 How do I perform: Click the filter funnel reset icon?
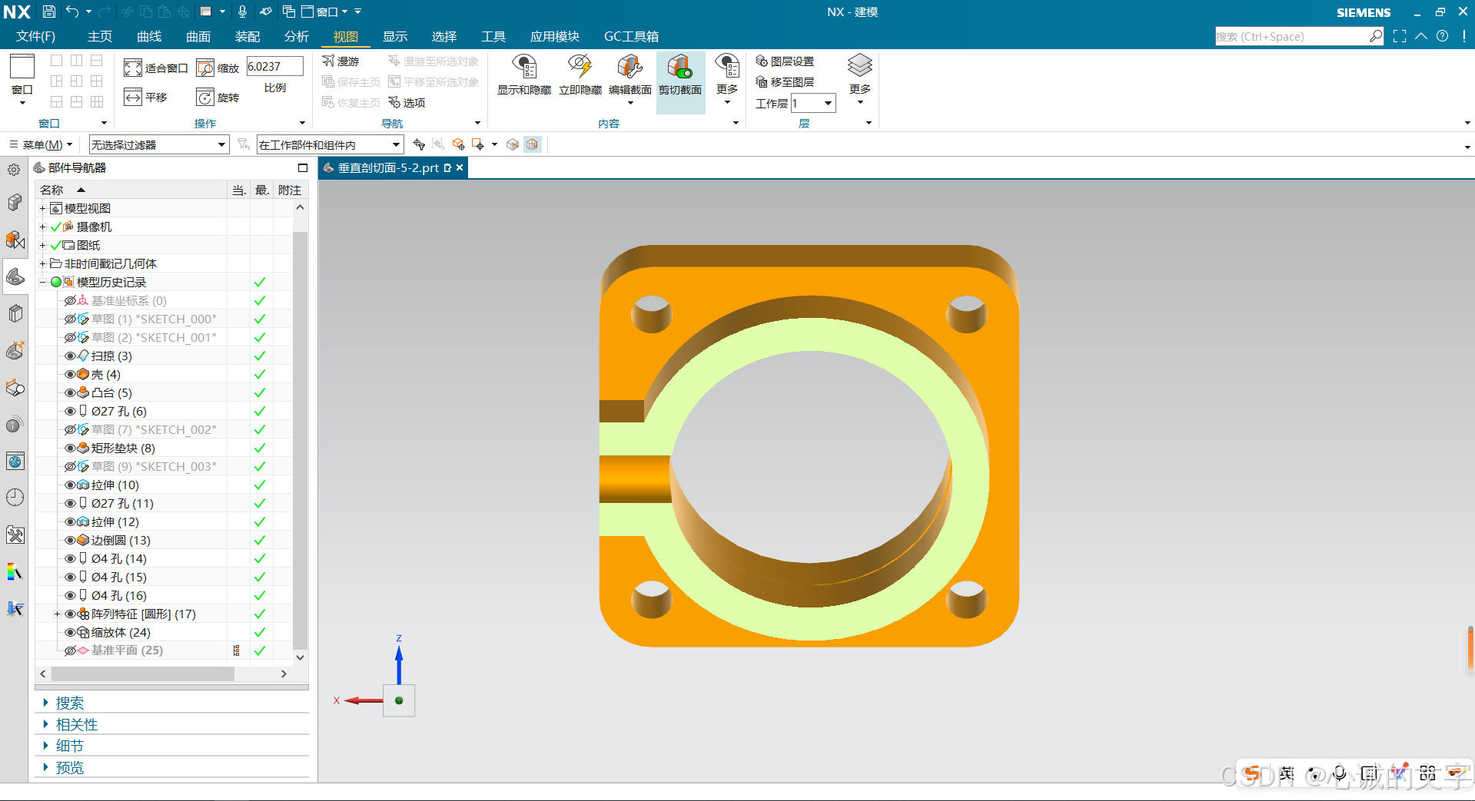click(x=244, y=144)
